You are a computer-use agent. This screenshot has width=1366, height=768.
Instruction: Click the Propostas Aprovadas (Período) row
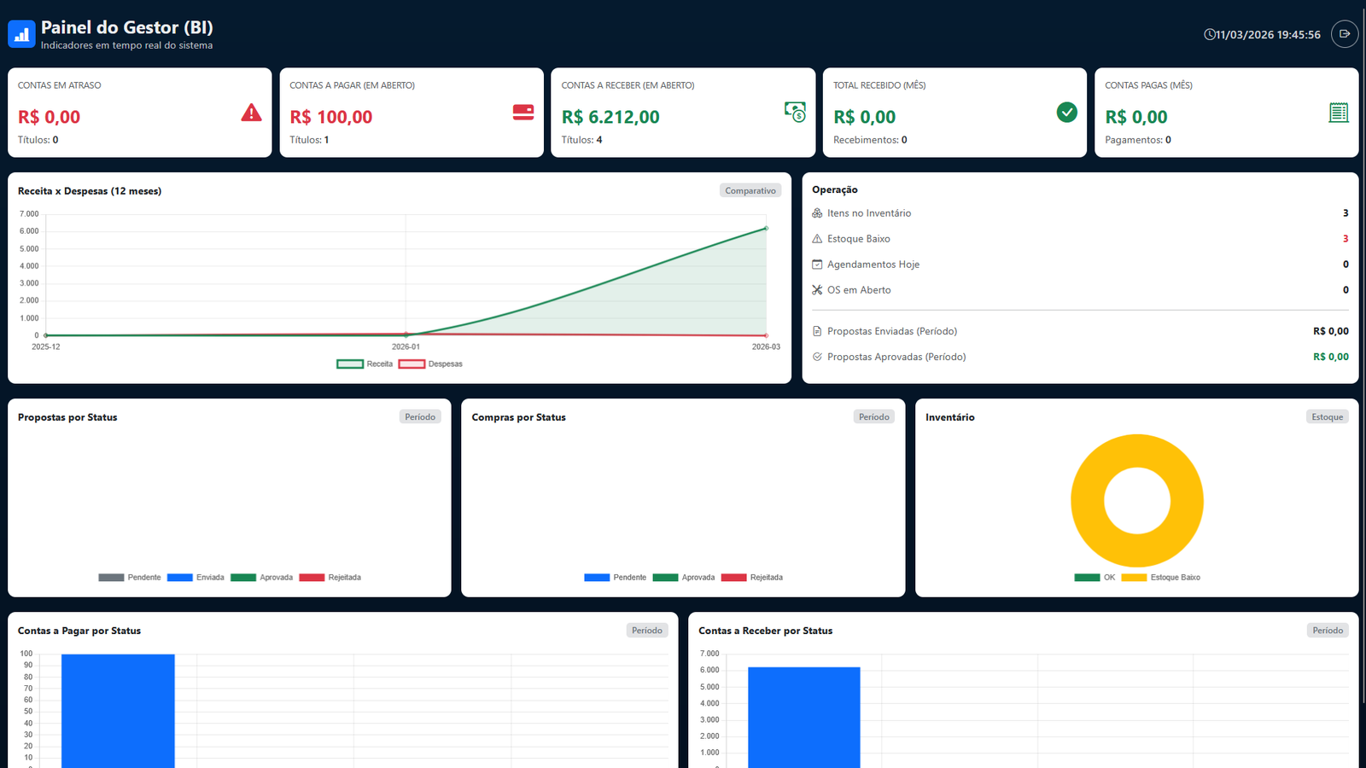click(x=896, y=357)
